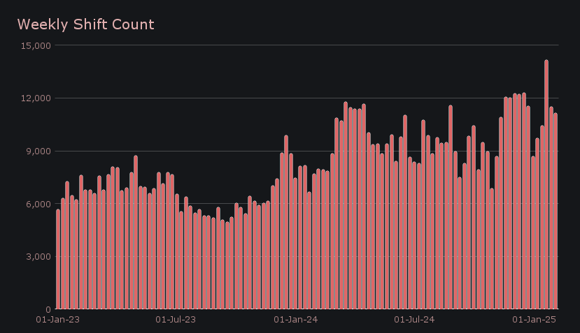Screen dimensions: 580x333
Task: Click the 0 y-axis label
Action: [x=48, y=309]
